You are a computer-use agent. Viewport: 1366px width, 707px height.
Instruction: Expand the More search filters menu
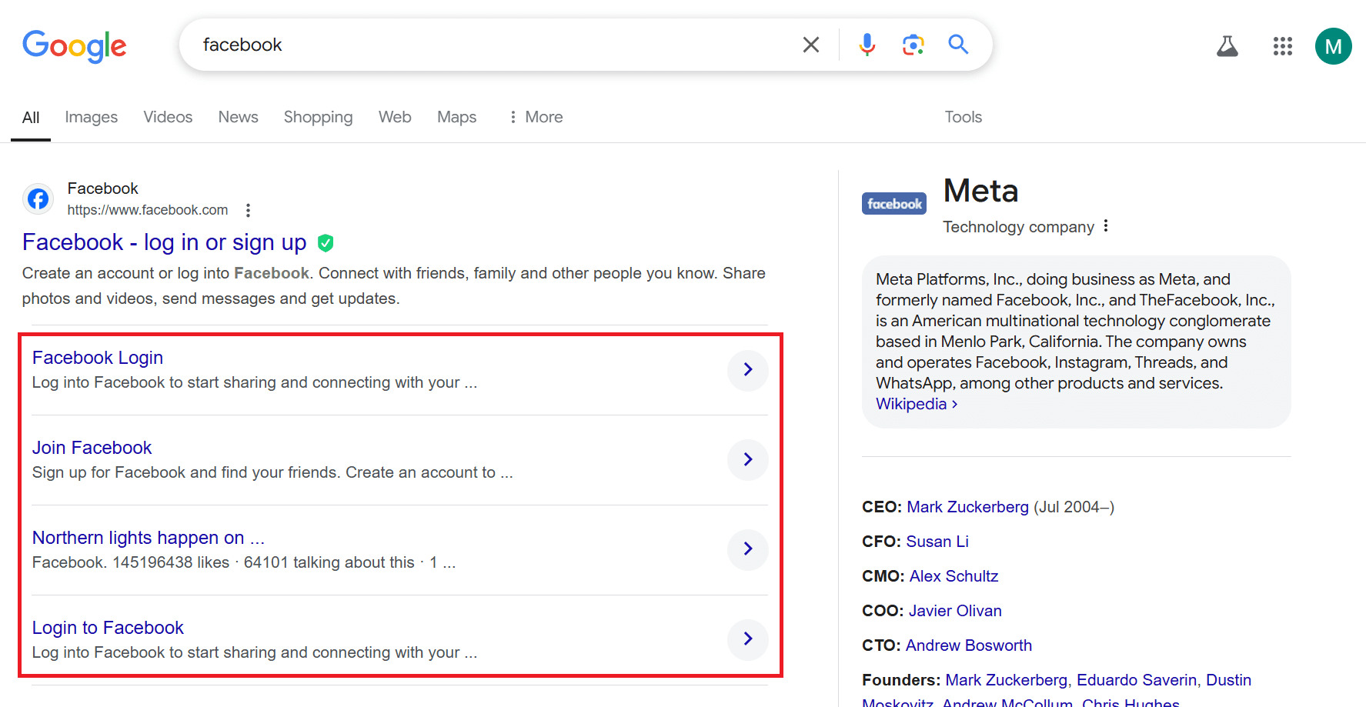536,117
